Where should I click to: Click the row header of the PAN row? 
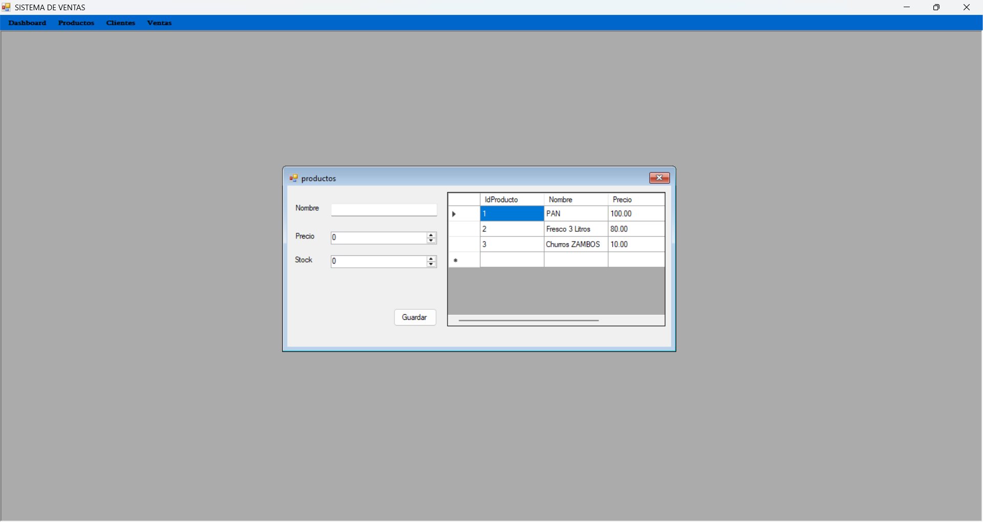click(x=464, y=214)
